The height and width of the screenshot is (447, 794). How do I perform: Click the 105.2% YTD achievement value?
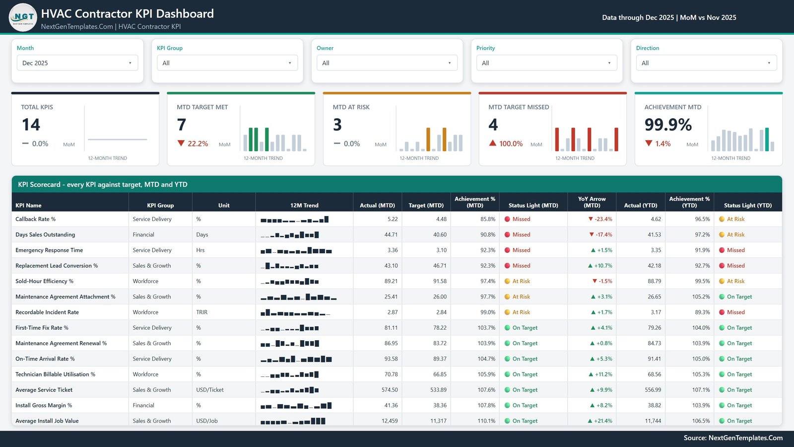point(701,297)
